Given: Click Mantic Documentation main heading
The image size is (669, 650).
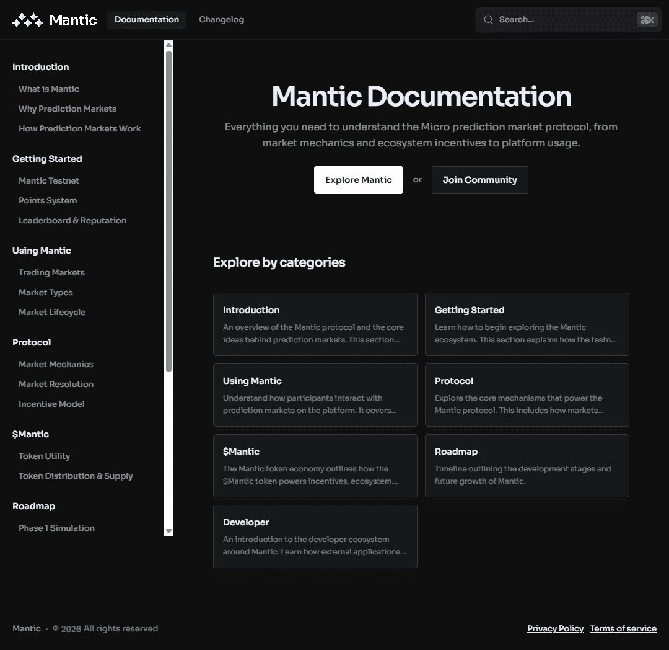Looking at the screenshot, I should (x=422, y=96).
